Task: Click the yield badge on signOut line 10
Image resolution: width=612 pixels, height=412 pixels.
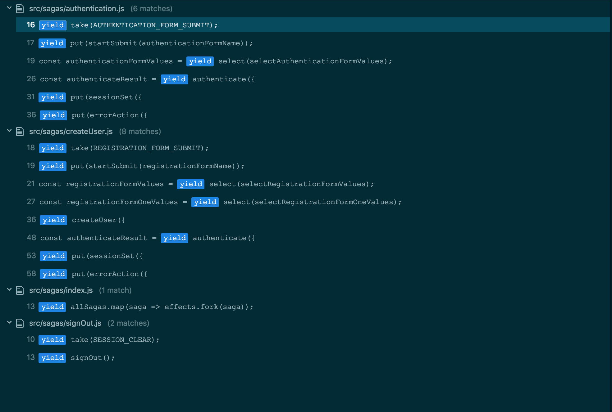Action: click(52, 339)
